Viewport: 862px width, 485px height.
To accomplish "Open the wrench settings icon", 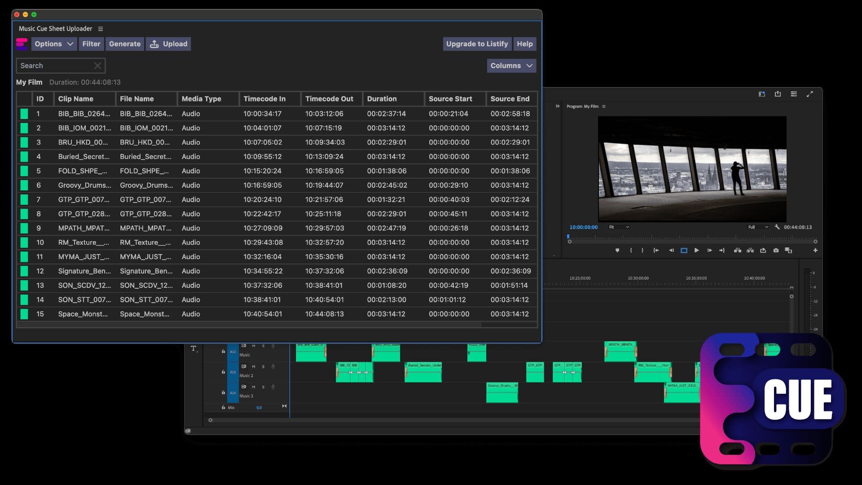I will click(x=777, y=227).
